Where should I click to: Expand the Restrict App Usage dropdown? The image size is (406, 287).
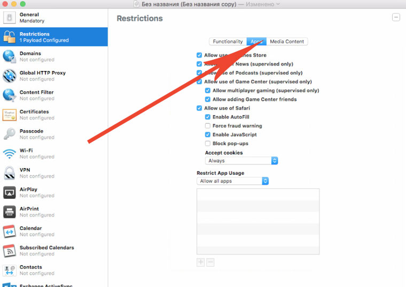(x=232, y=181)
